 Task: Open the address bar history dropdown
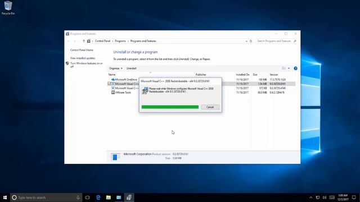(246, 41)
